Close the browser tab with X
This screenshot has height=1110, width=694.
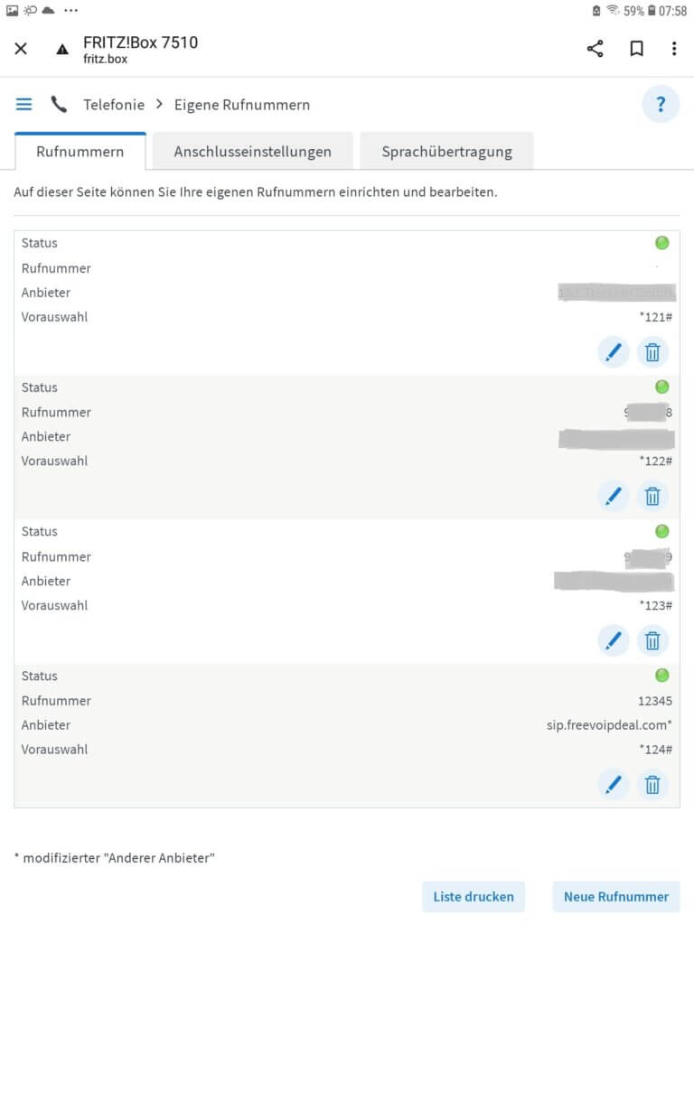tap(21, 49)
